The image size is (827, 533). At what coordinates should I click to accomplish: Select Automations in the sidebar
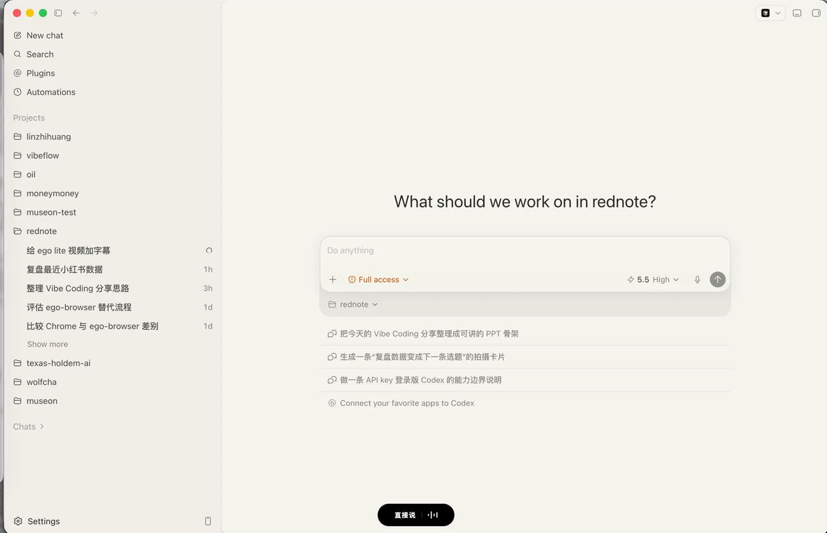click(x=113, y=92)
